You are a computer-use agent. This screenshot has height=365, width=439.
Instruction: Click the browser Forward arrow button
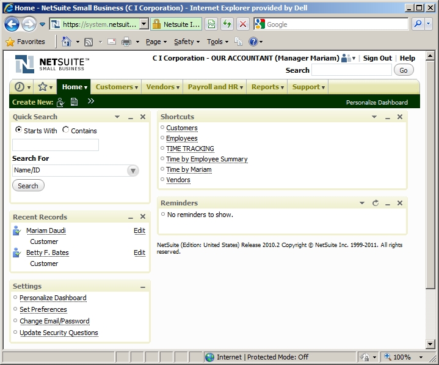pos(29,24)
